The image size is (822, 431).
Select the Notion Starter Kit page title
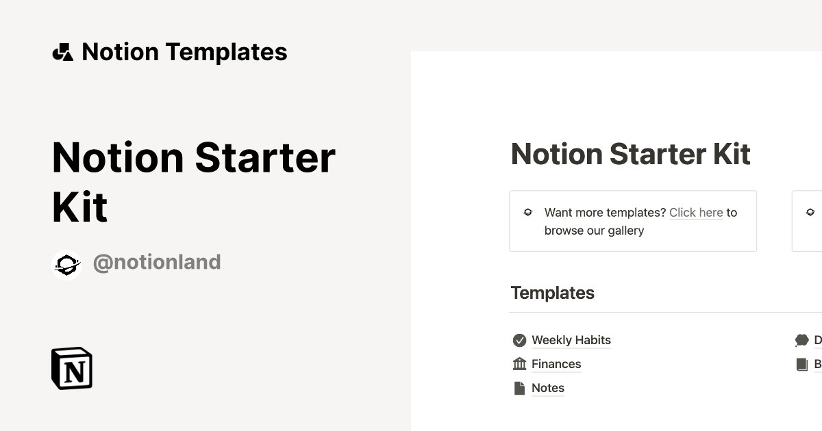click(630, 154)
